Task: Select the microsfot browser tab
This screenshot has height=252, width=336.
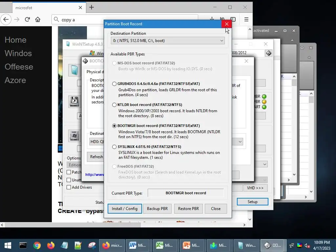Action: (x=49, y=8)
